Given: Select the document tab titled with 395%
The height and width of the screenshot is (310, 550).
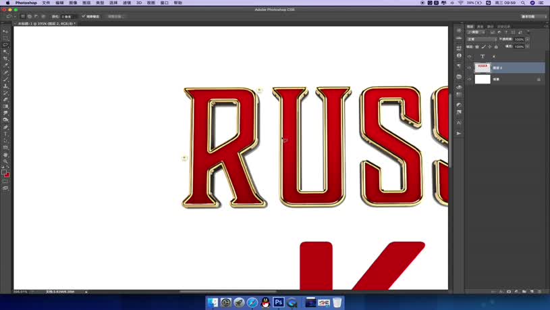Looking at the screenshot, I should pos(46,24).
